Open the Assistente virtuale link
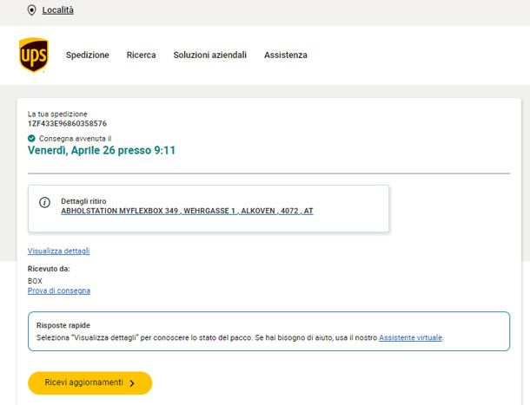530x405 pixels. click(410, 337)
